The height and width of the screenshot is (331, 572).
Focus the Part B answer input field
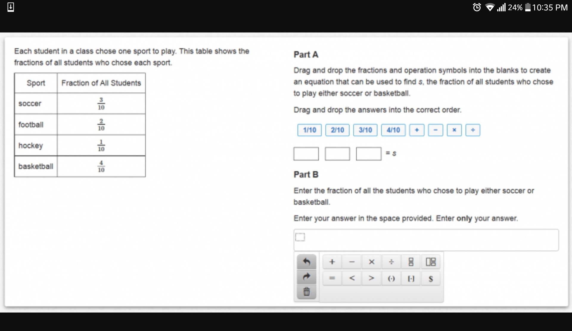(x=426, y=240)
